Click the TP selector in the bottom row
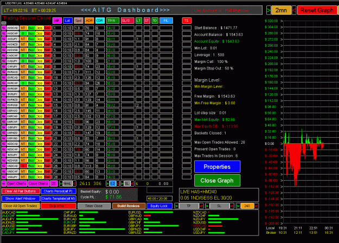The image size is (339, 243). tap(189, 206)
